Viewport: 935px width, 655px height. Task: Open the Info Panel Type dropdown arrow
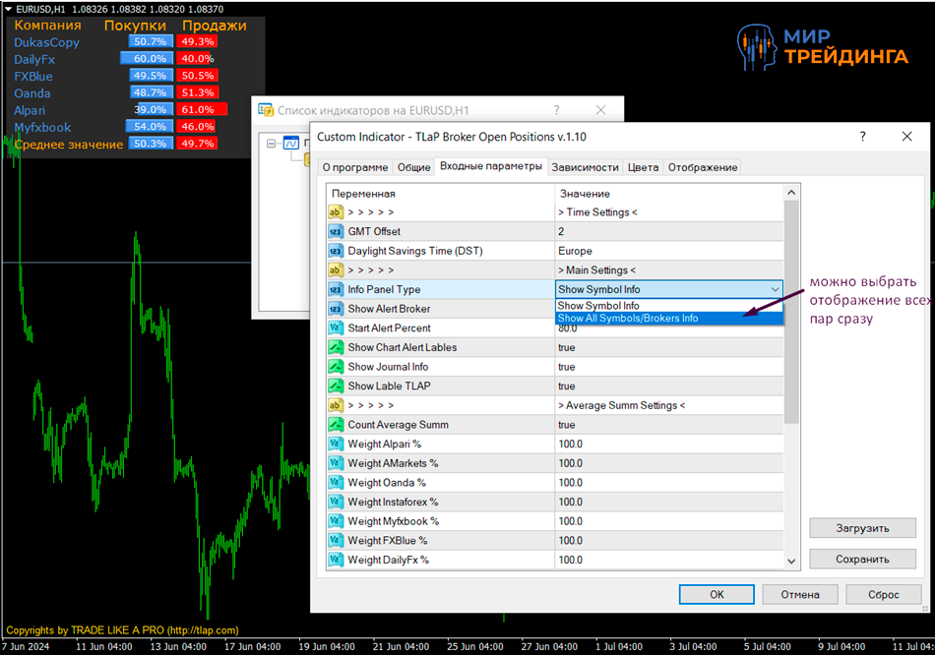click(x=775, y=290)
